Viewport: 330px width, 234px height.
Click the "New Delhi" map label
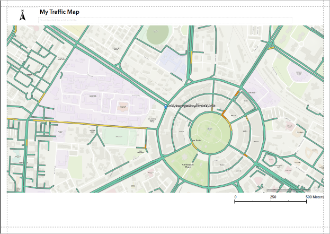pos(197,140)
